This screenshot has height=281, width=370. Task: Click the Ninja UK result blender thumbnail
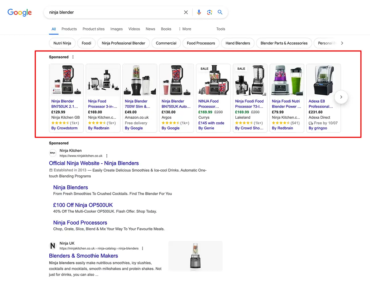click(195, 256)
